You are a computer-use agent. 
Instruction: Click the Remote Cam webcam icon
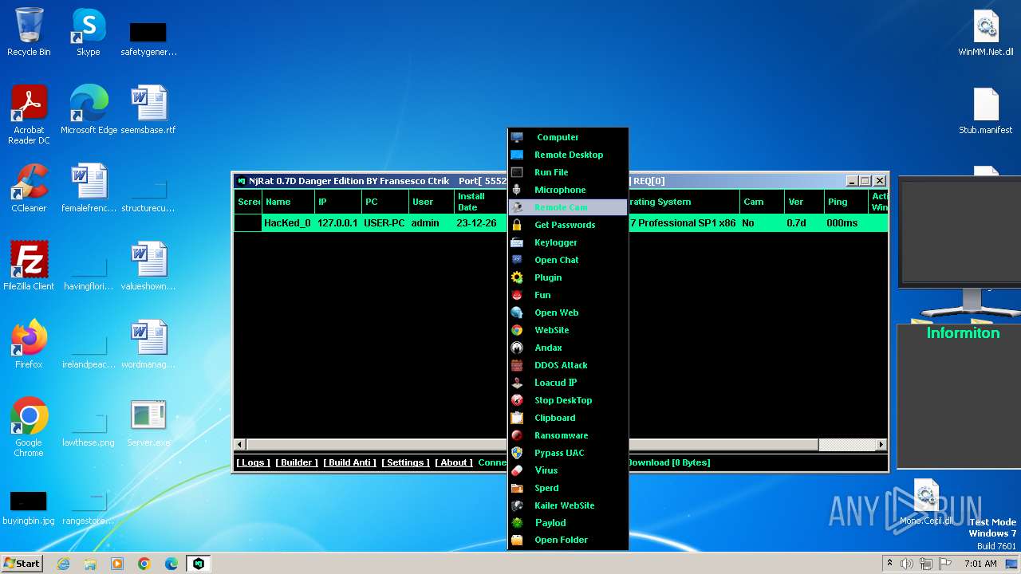[x=517, y=207]
